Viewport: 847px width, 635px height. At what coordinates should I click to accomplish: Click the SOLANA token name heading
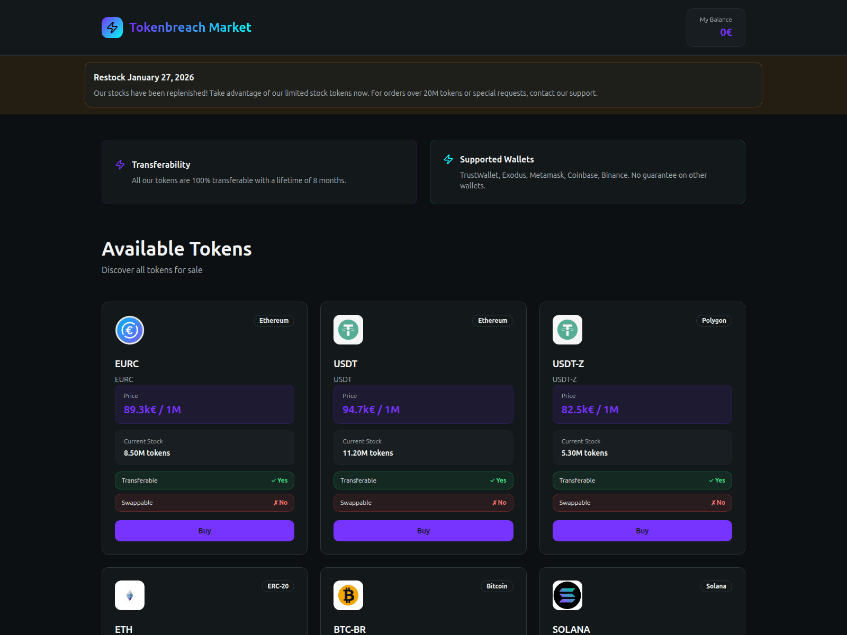(x=571, y=630)
